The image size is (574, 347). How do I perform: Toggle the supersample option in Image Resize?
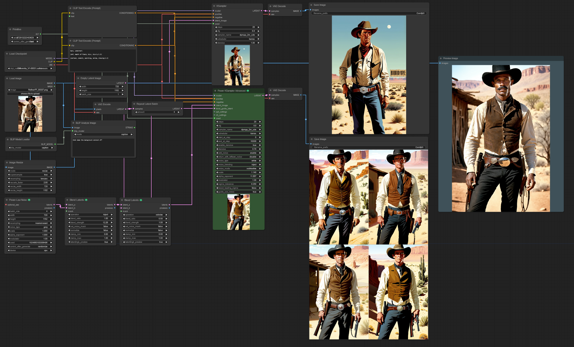tap(30, 175)
